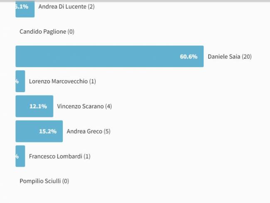270x203 pixels.
Task: Select the Vincenzo Scarano (4) label
Action: tap(84, 106)
